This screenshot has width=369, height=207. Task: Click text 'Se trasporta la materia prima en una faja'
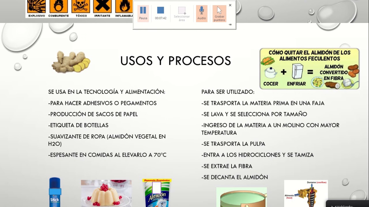click(x=263, y=103)
